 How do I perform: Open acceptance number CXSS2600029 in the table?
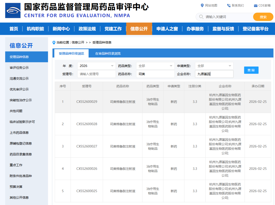pyautogui.click(x=87, y=102)
